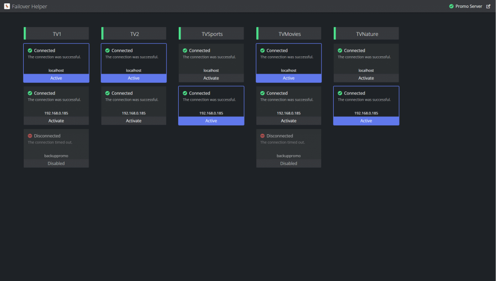
Task: Click the Failover Helper logo icon
Action: (6, 6)
